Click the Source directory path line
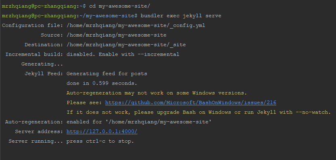Screen dimensions: 336x160 [117, 35]
